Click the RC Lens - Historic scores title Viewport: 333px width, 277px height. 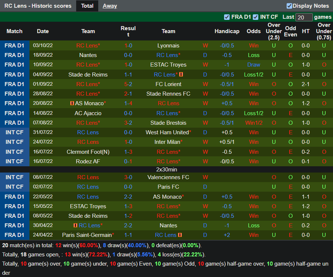click(x=38, y=6)
